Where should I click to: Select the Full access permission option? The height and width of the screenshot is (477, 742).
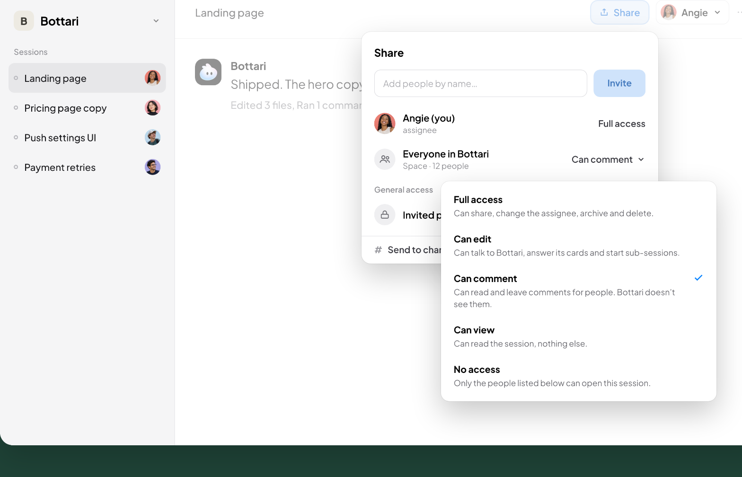coord(578,206)
